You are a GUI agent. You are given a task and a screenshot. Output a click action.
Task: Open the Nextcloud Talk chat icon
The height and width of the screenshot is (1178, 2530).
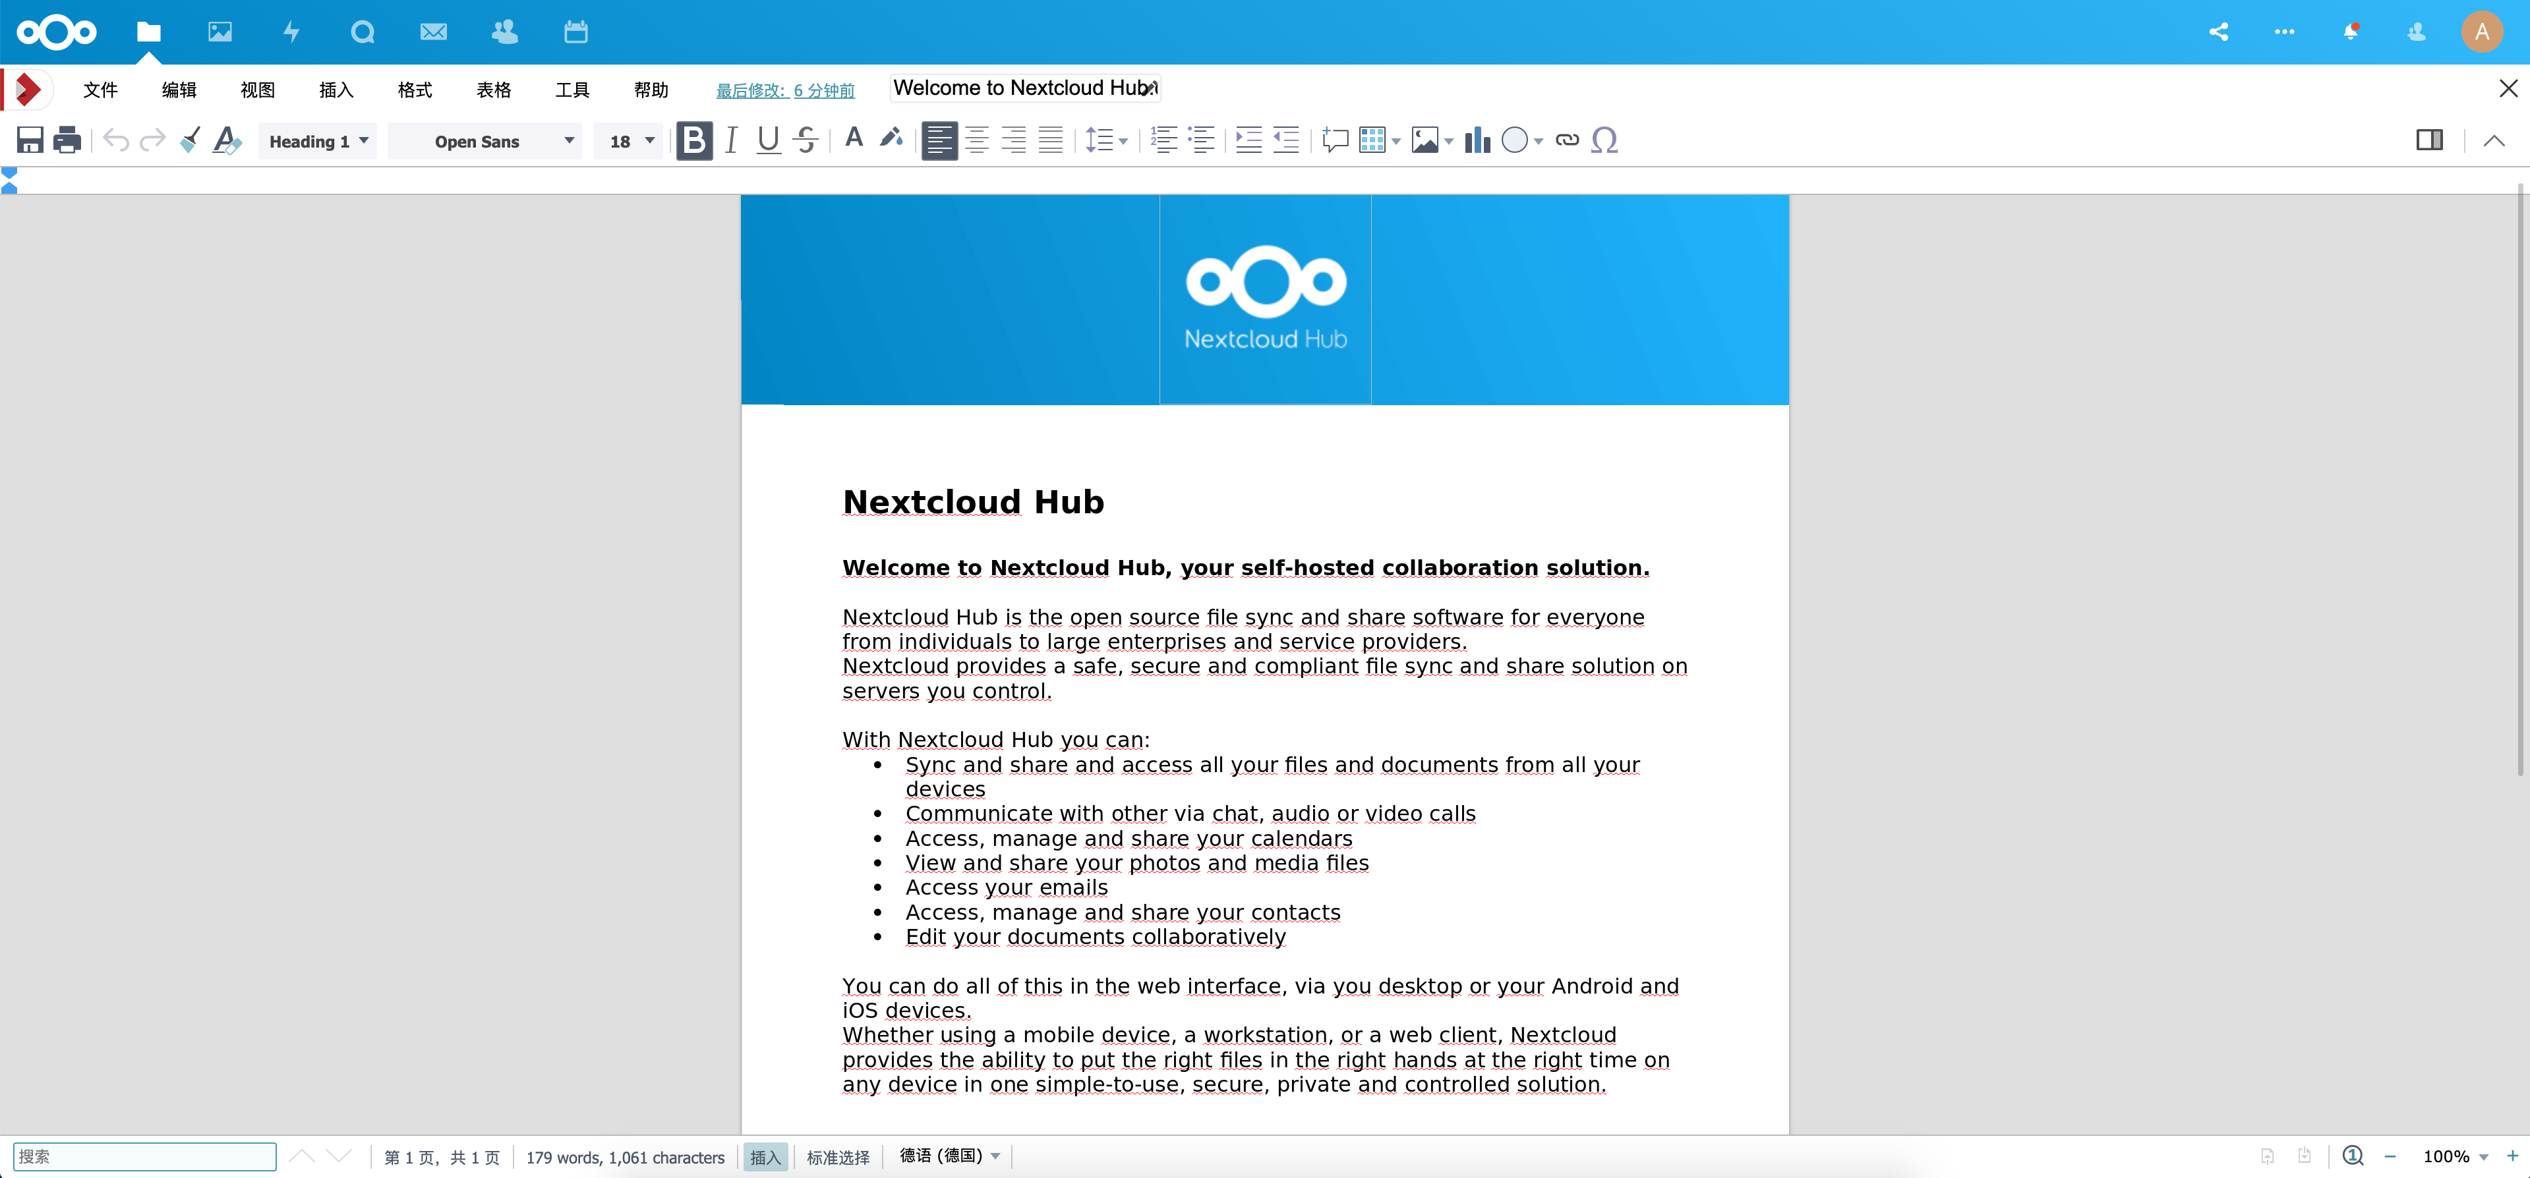tap(363, 32)
